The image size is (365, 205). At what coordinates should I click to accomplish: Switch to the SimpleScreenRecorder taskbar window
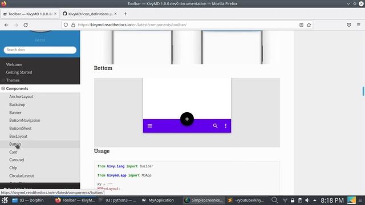click(204, 200)
